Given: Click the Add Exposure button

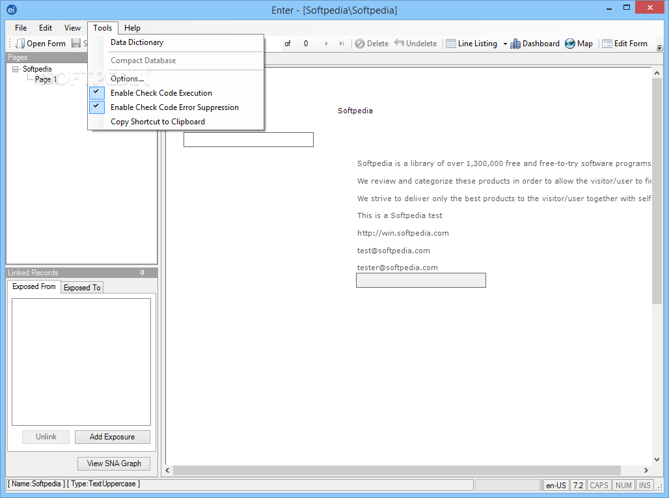Looking at the screenshot, I should coord(112,437).
